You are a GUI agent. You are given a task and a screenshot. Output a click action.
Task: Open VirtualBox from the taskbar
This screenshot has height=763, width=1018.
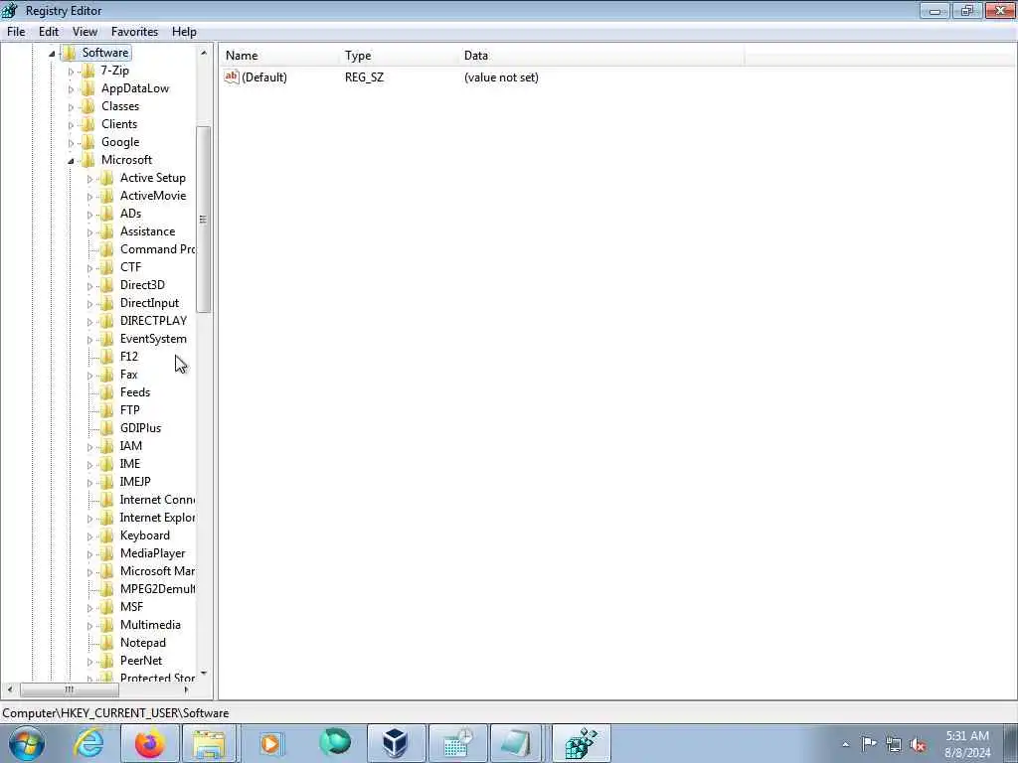396,743
